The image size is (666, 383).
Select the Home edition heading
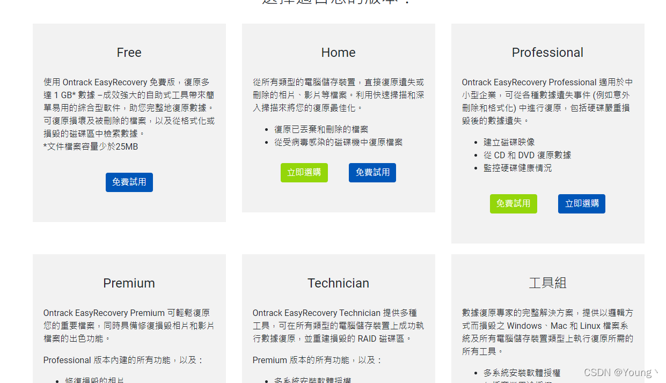coord(338,53)
